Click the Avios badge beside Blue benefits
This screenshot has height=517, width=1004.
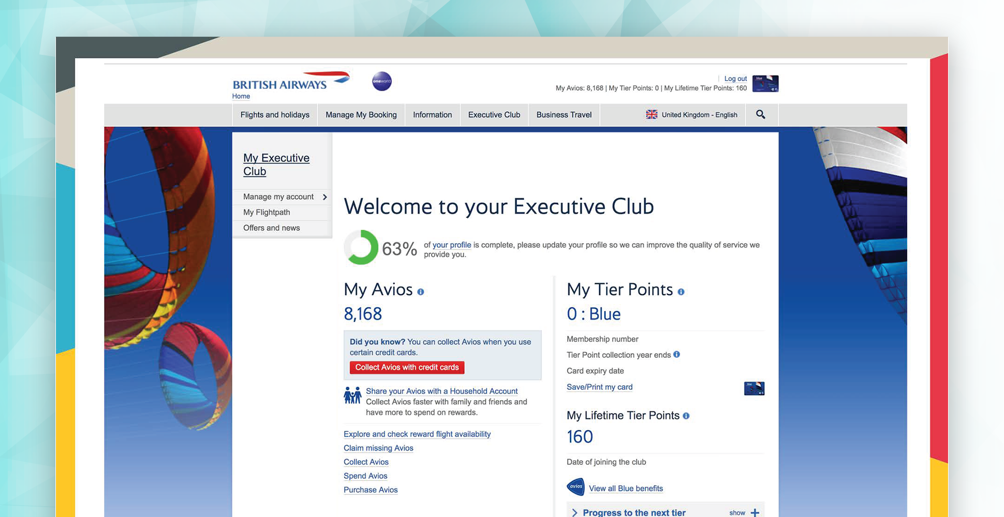[575, 487]
